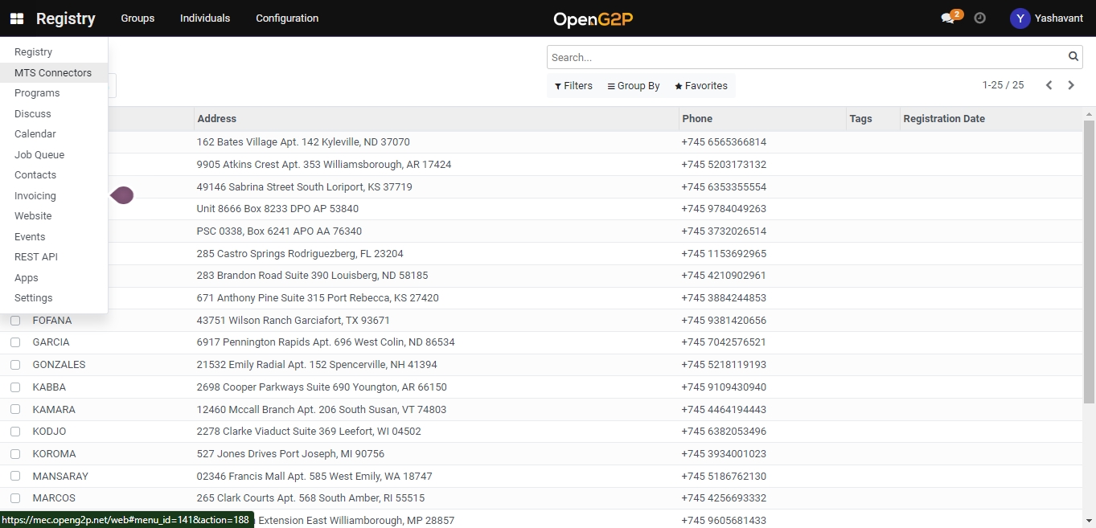
Task: Go to the next page arrow
Action: click(1071, 85)
